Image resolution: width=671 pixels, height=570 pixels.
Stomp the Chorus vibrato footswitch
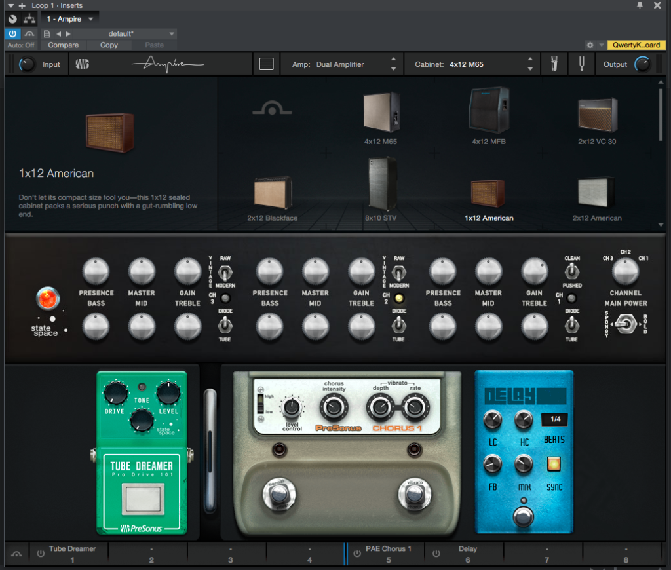click(x=414, y=494)
